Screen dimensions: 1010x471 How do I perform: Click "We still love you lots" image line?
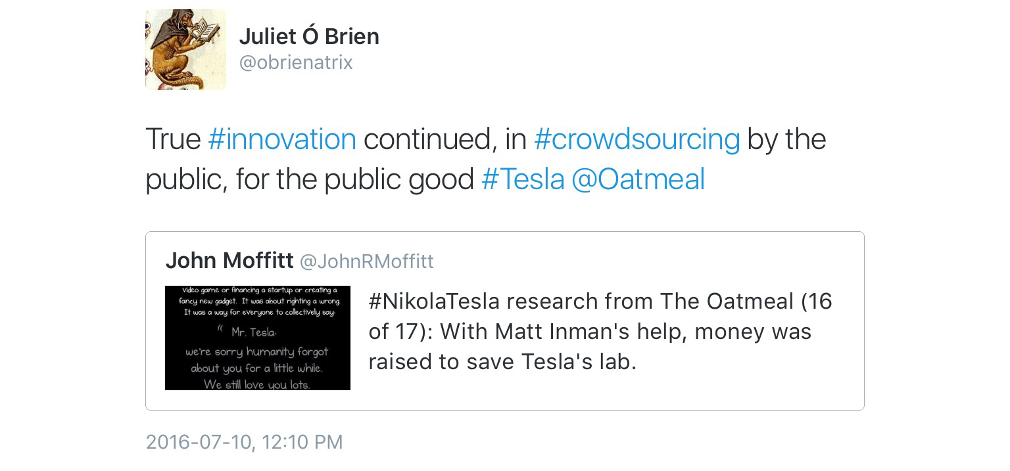pyautogui.click(x=256, y=384)
